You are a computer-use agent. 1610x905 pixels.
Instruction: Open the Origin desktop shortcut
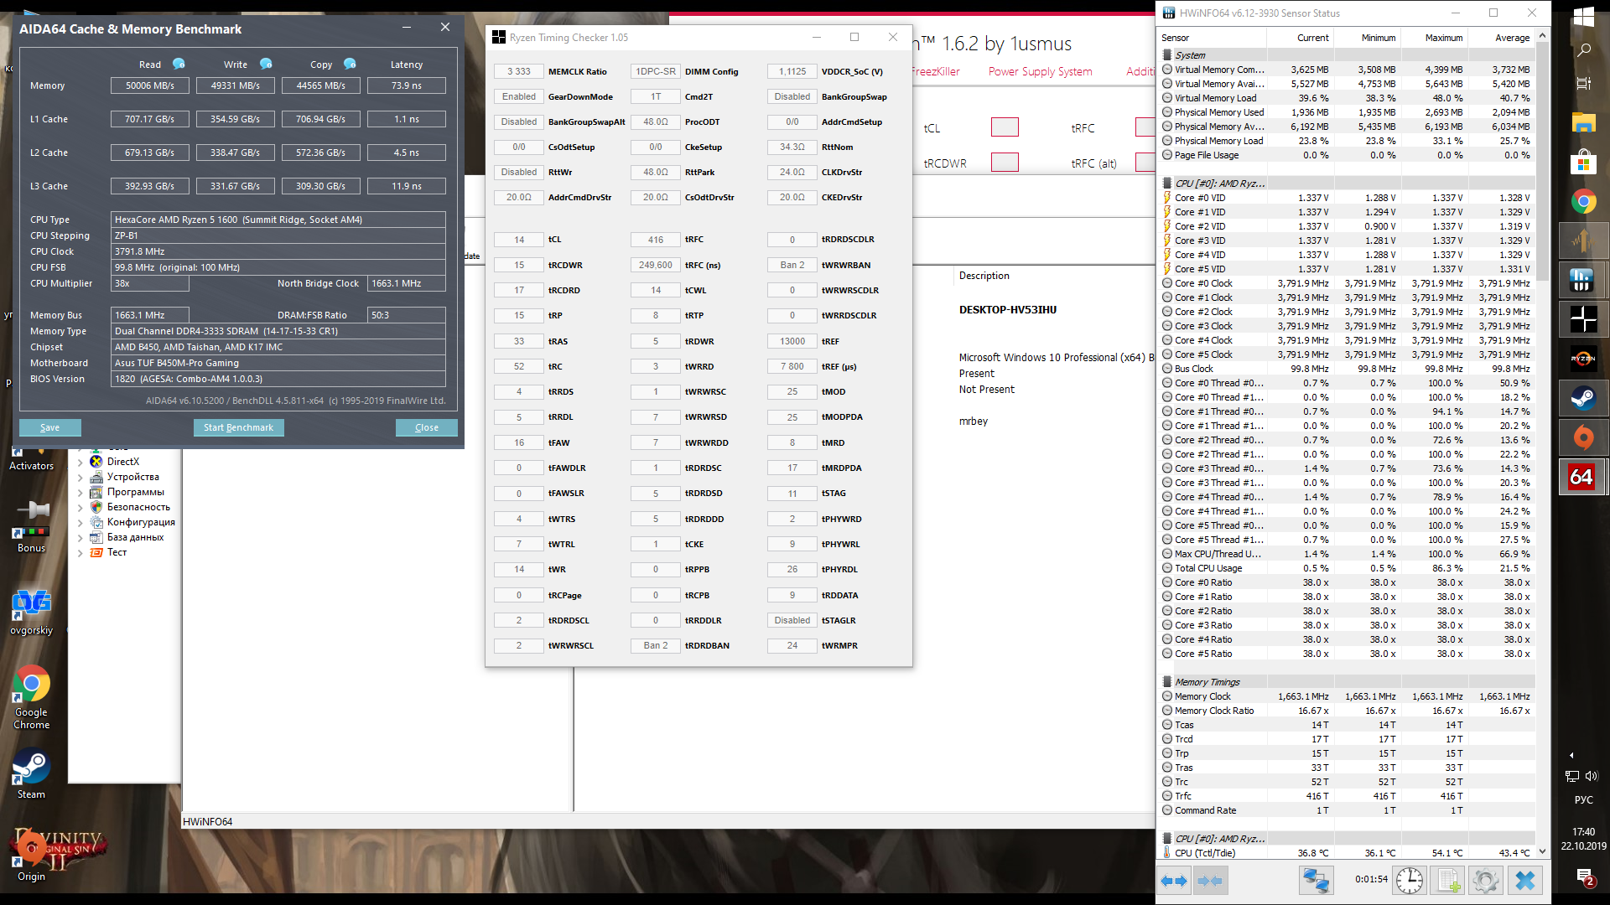(32, 855)
